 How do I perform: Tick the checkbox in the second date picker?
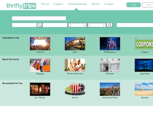tap(89, 25)
